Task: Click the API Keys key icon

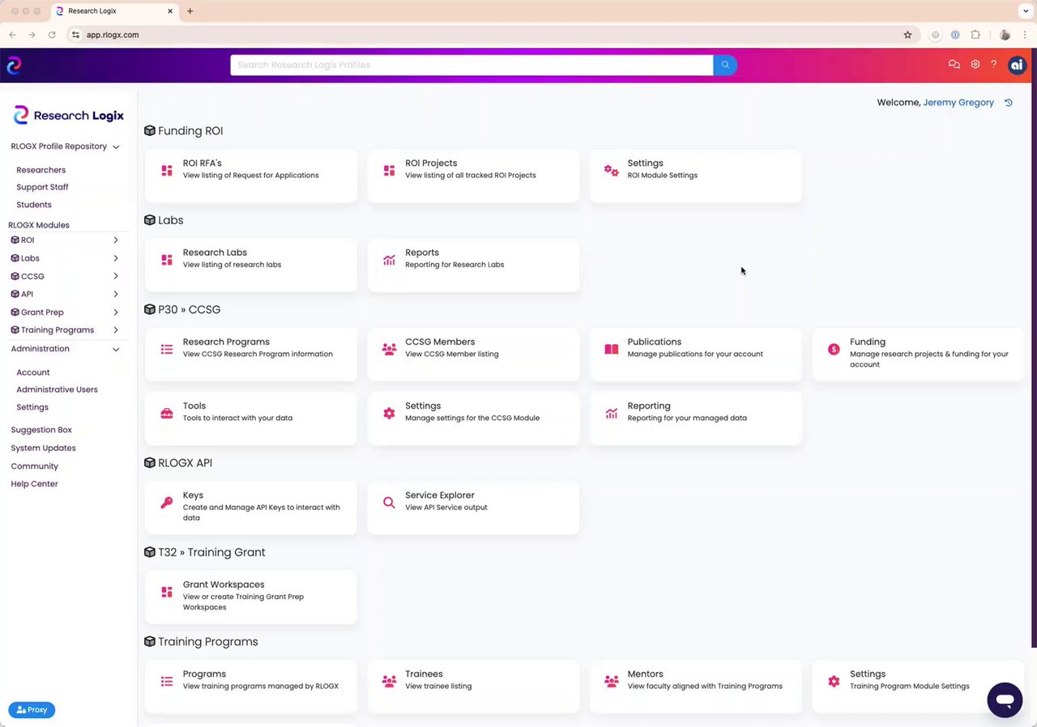Action: point(167,503)
